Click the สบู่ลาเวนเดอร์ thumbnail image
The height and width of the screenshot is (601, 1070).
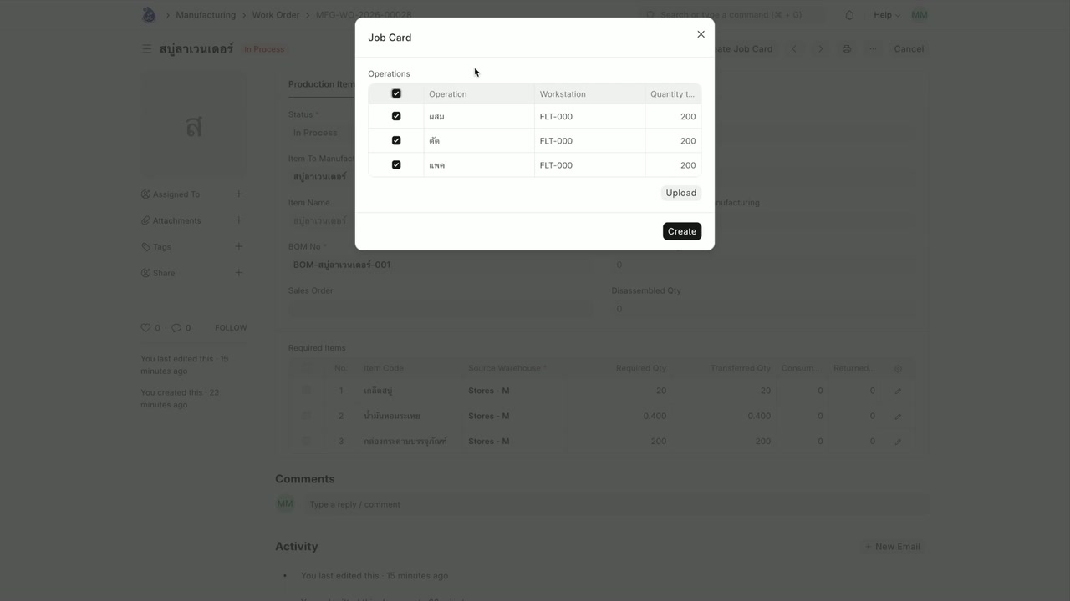click(194, 125)
